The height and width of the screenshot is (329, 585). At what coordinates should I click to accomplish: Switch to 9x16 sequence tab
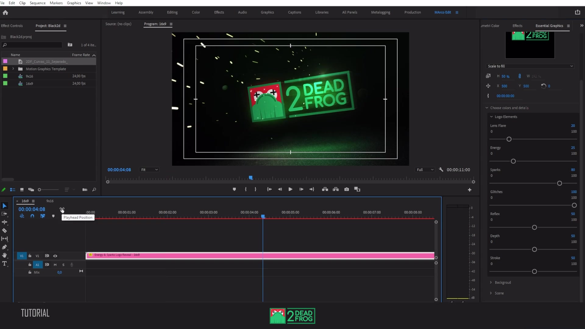point(50,201)
